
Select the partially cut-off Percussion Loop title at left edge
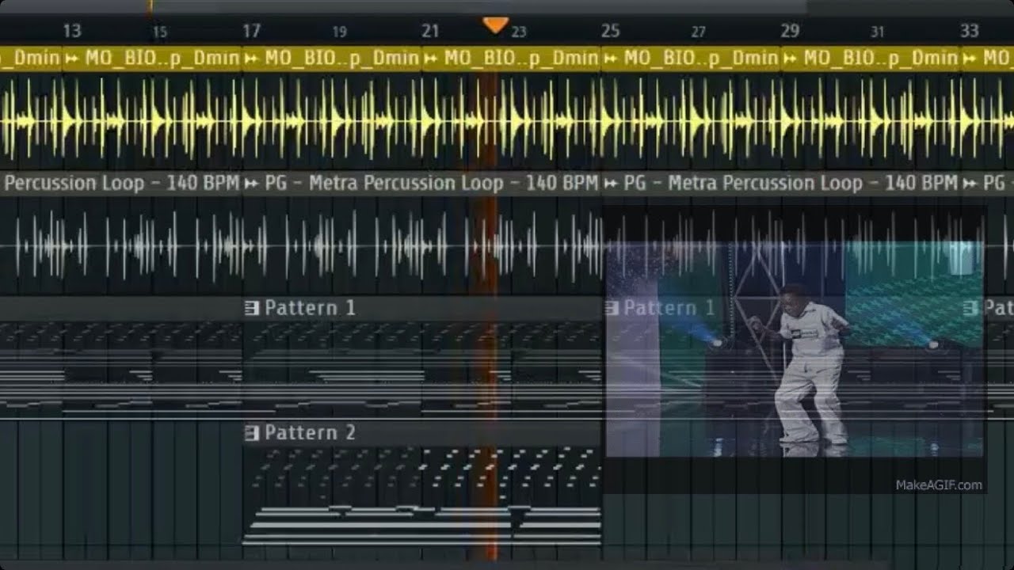coord(121,184)
